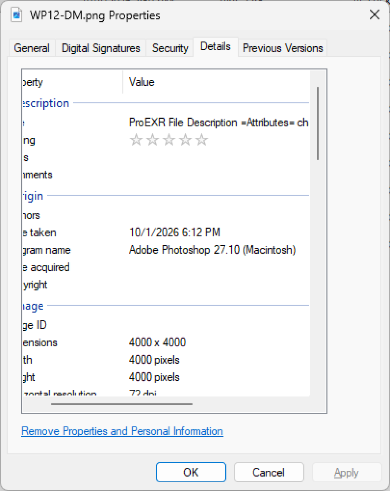Confirm with the OK button
This screenshot has height=491, width=390.
pyautogui.click(x=191, y=472)
